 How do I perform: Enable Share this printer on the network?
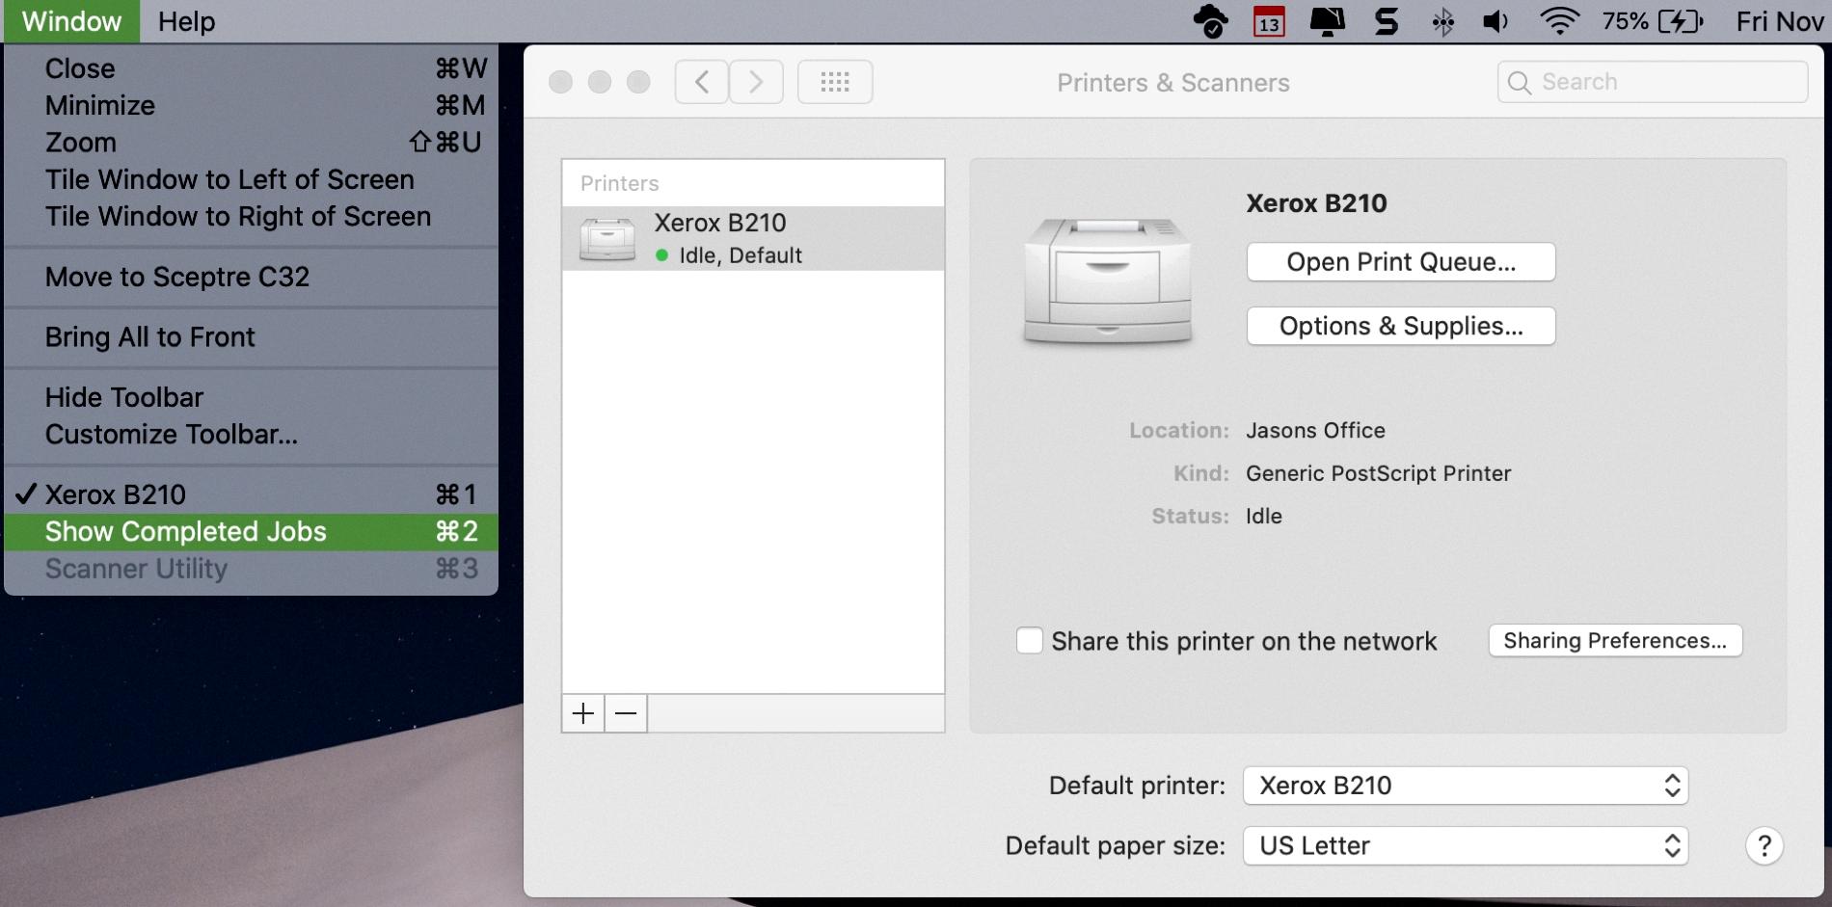[1029, 640]
